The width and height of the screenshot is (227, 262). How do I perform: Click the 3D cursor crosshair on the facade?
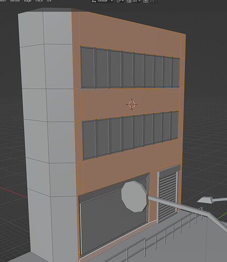point(132,104)
